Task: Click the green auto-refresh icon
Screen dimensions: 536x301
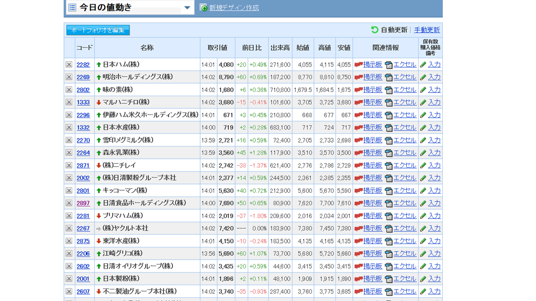Action: [375, 30]
